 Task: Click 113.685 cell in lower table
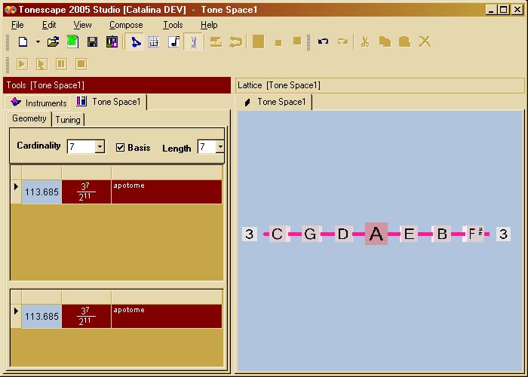41,317
